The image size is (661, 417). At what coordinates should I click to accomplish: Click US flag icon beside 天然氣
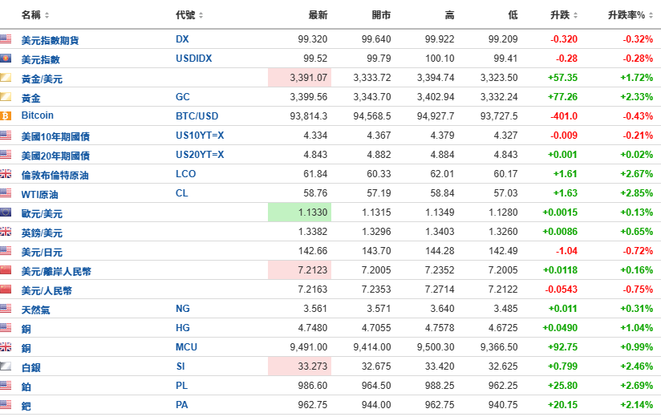tap(6, 308)
